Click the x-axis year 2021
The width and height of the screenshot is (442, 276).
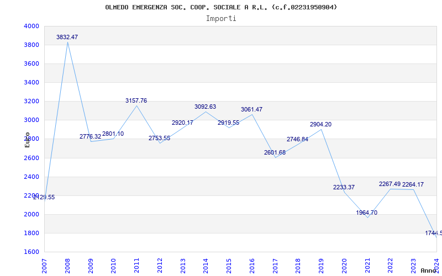click(x=367, y=266)
